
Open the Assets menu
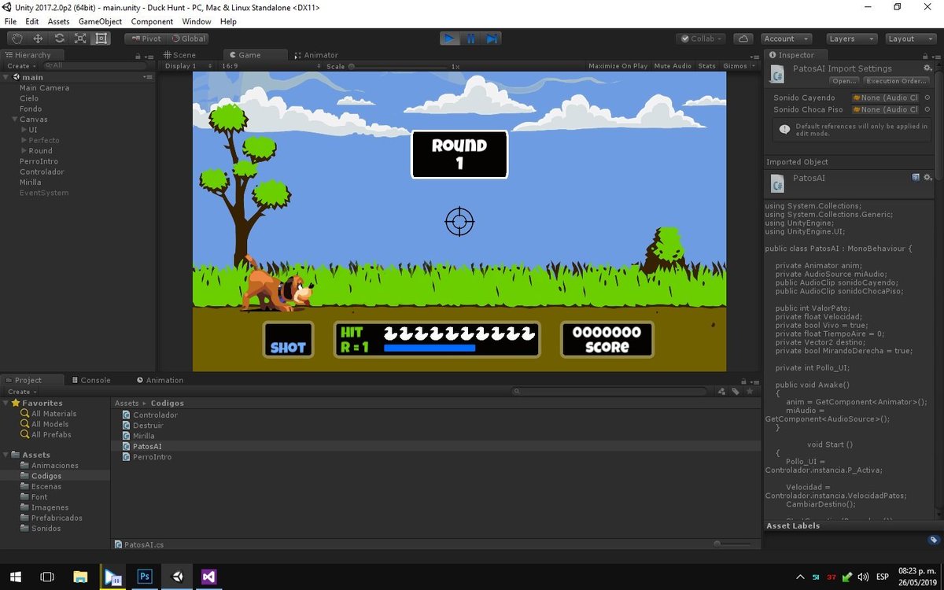(58, 21)
